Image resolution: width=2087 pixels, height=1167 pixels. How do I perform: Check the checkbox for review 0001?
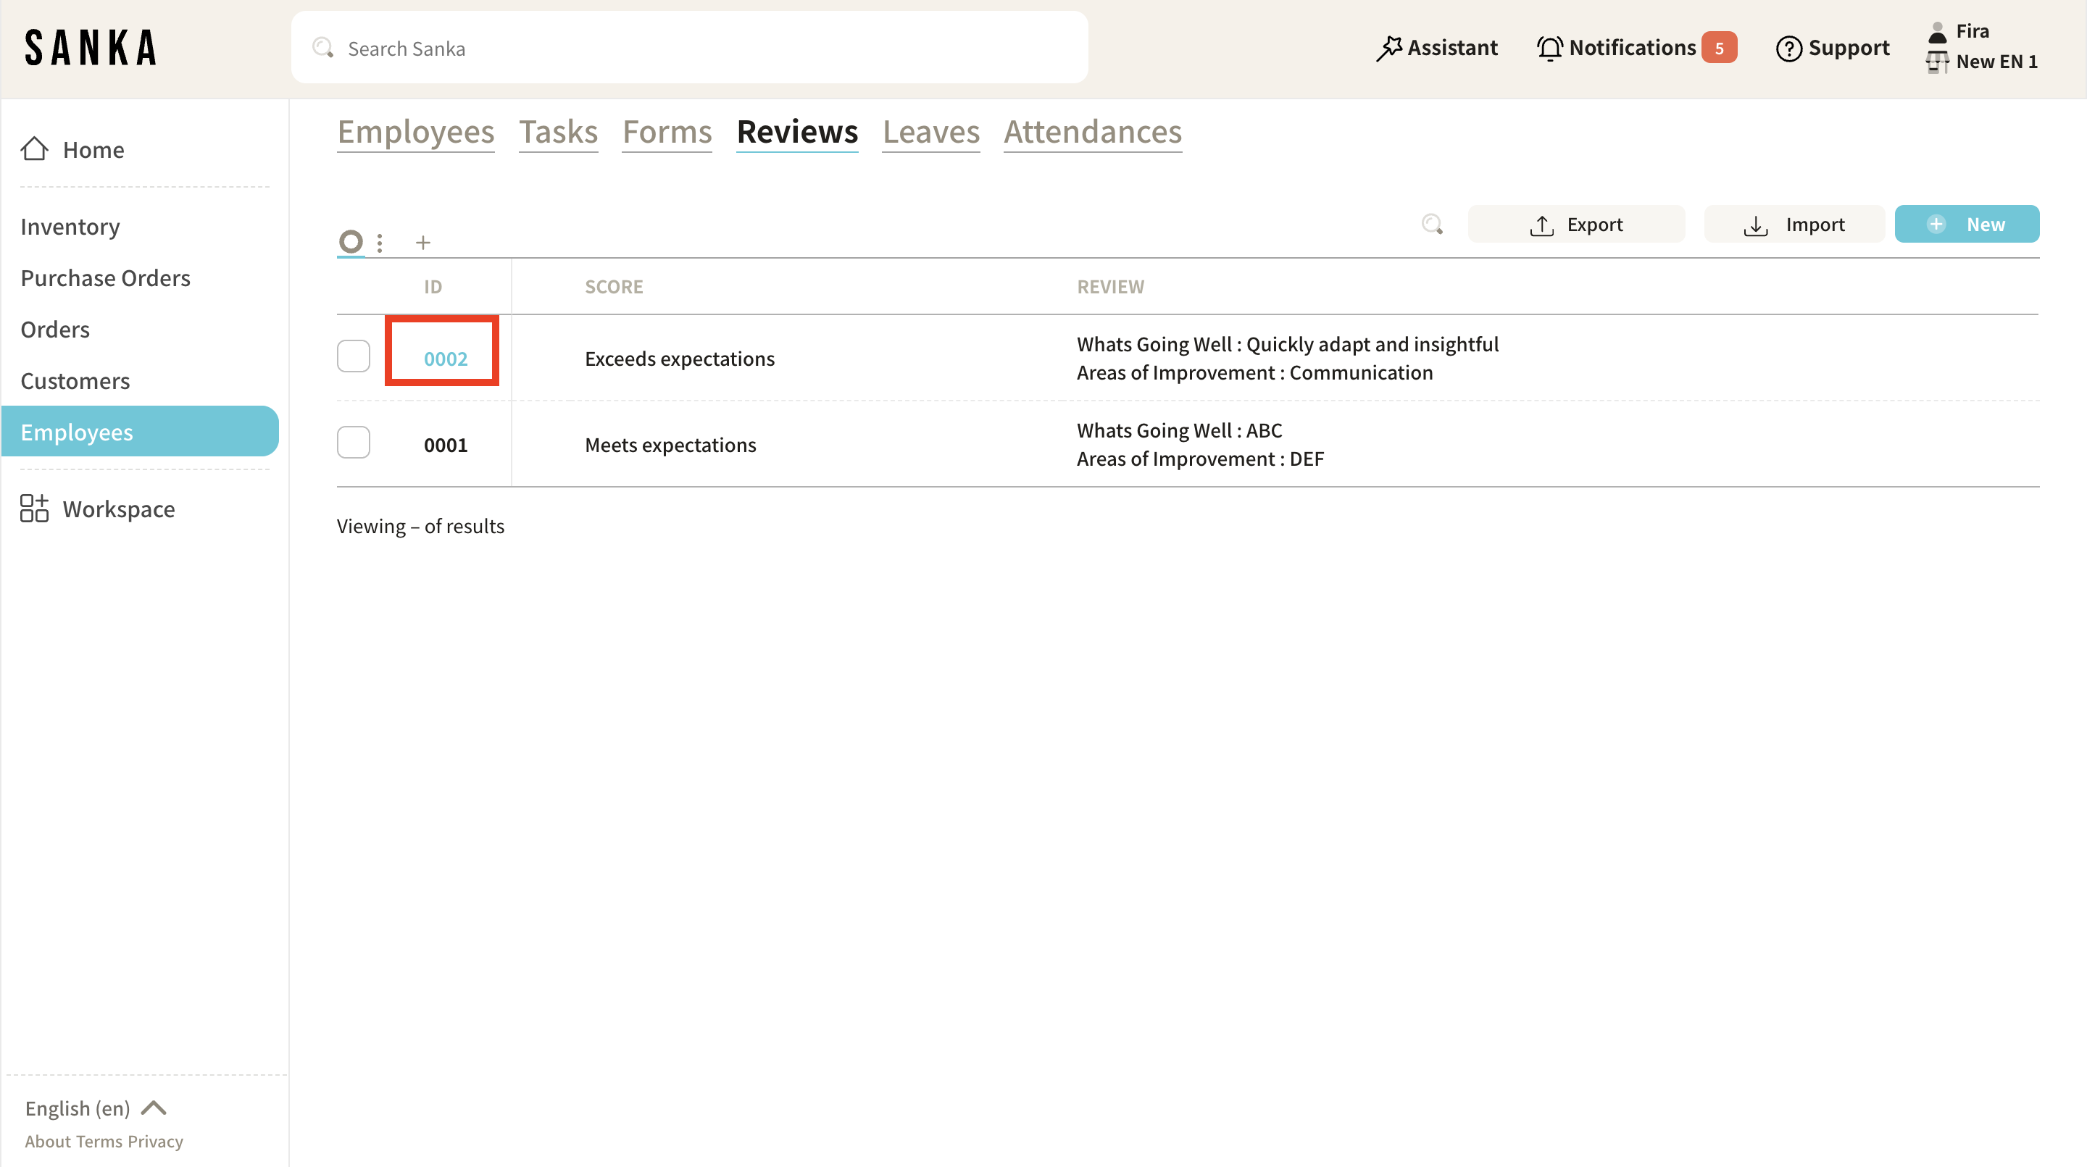click(x=353, y=443)
